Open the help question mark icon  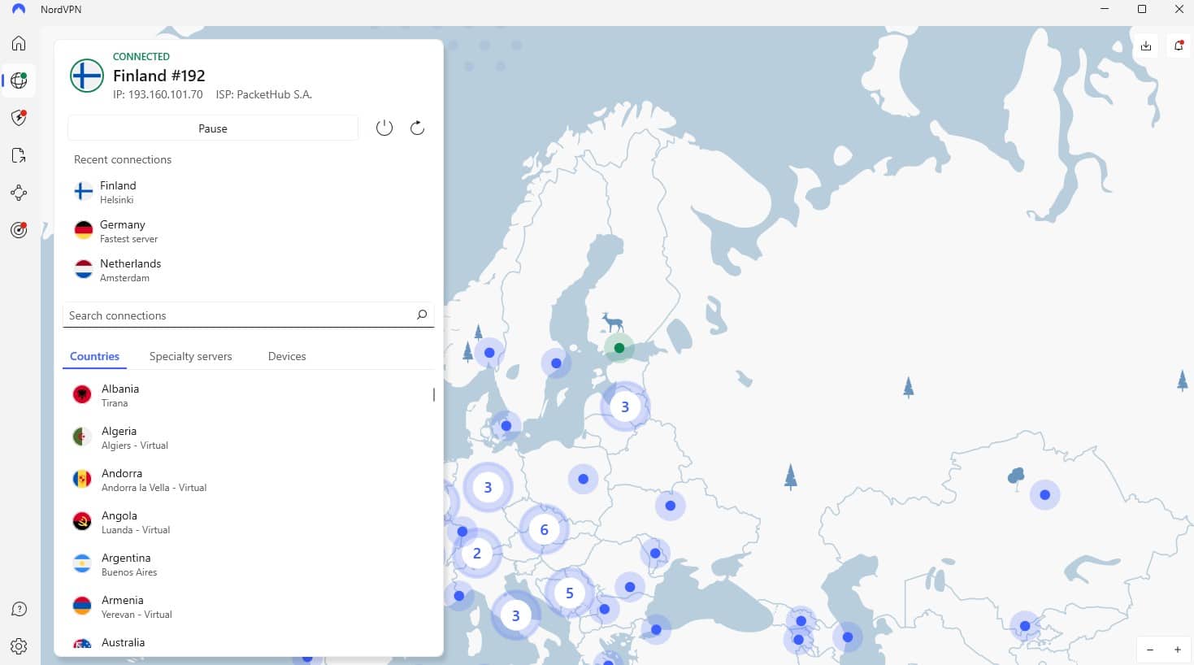click(19, 609)
